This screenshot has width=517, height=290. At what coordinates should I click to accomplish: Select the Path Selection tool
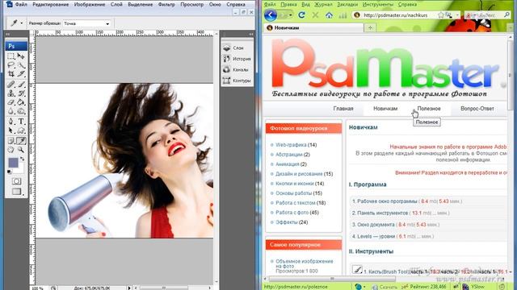click(11, 130)
